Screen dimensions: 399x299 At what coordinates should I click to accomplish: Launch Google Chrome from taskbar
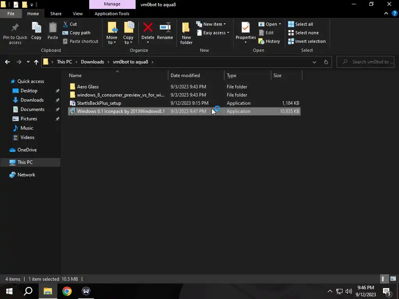[67, 291]
